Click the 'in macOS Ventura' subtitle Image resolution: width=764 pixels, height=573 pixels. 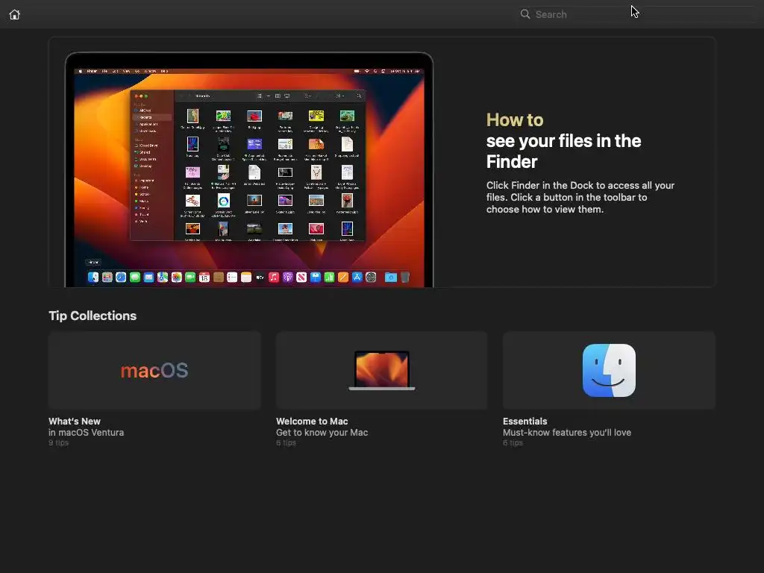(x=87, y=433)
